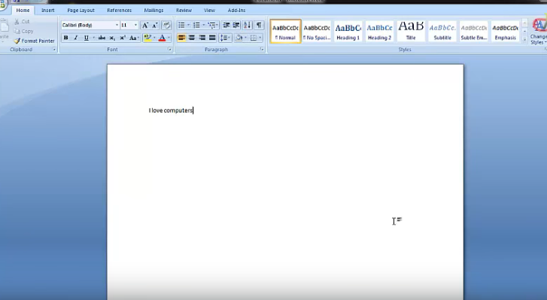Open the Line Spacing menu
The height and width of the screenshot is (300, 547).
click(226, 38)
